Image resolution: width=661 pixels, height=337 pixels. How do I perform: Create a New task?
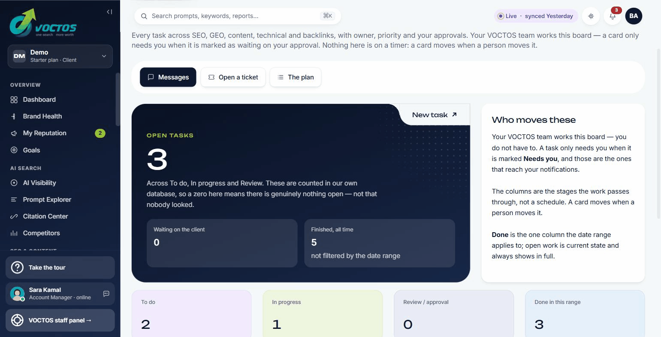pos(435,115)
